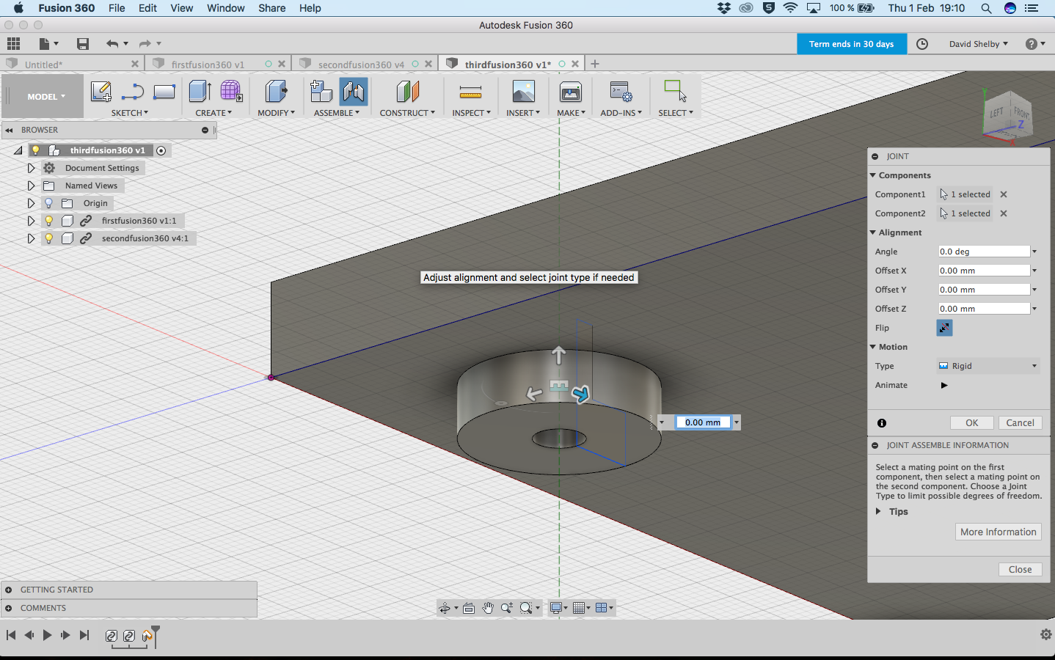The height and width of the screenshot is (660, 1055).
Task: Click the Measure icon under Inspect
Action: [x=470, y=92]
